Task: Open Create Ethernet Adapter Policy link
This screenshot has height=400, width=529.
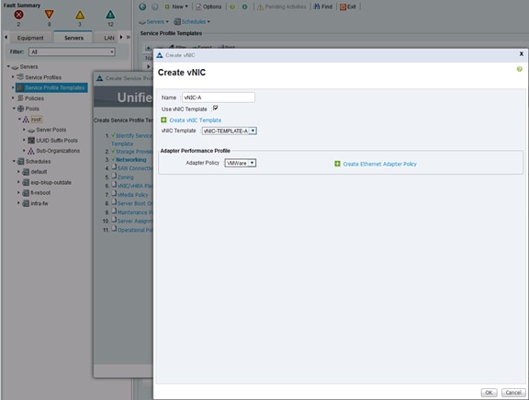Action: (x=379, y=164)
